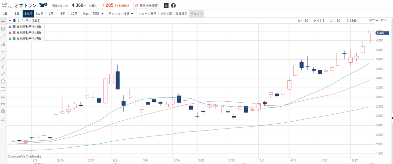Select the fan lines tool
Viewport: 393px width, 164px height.
point(3,119)
